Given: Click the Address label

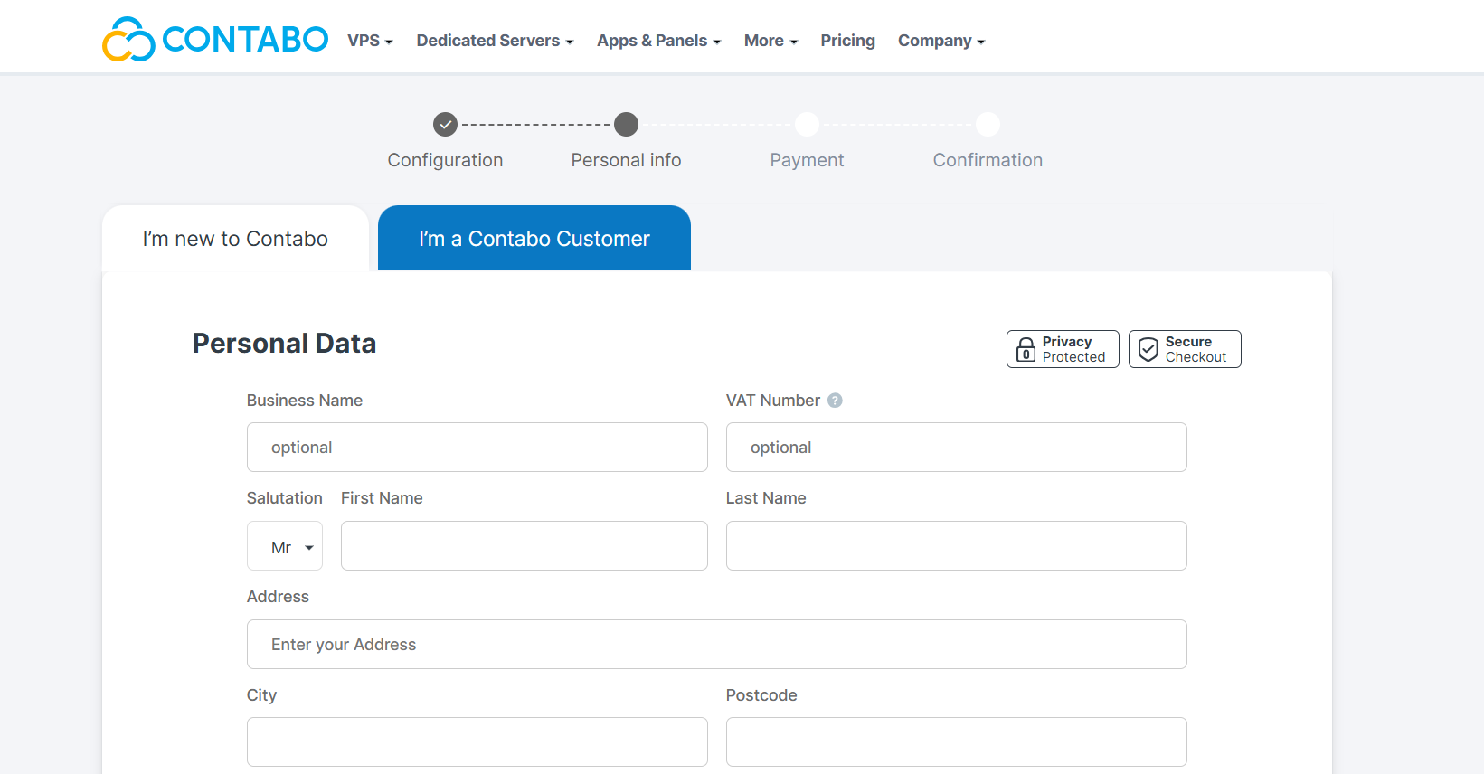Looking at the screenshot, I should click(x=278, y=597).
